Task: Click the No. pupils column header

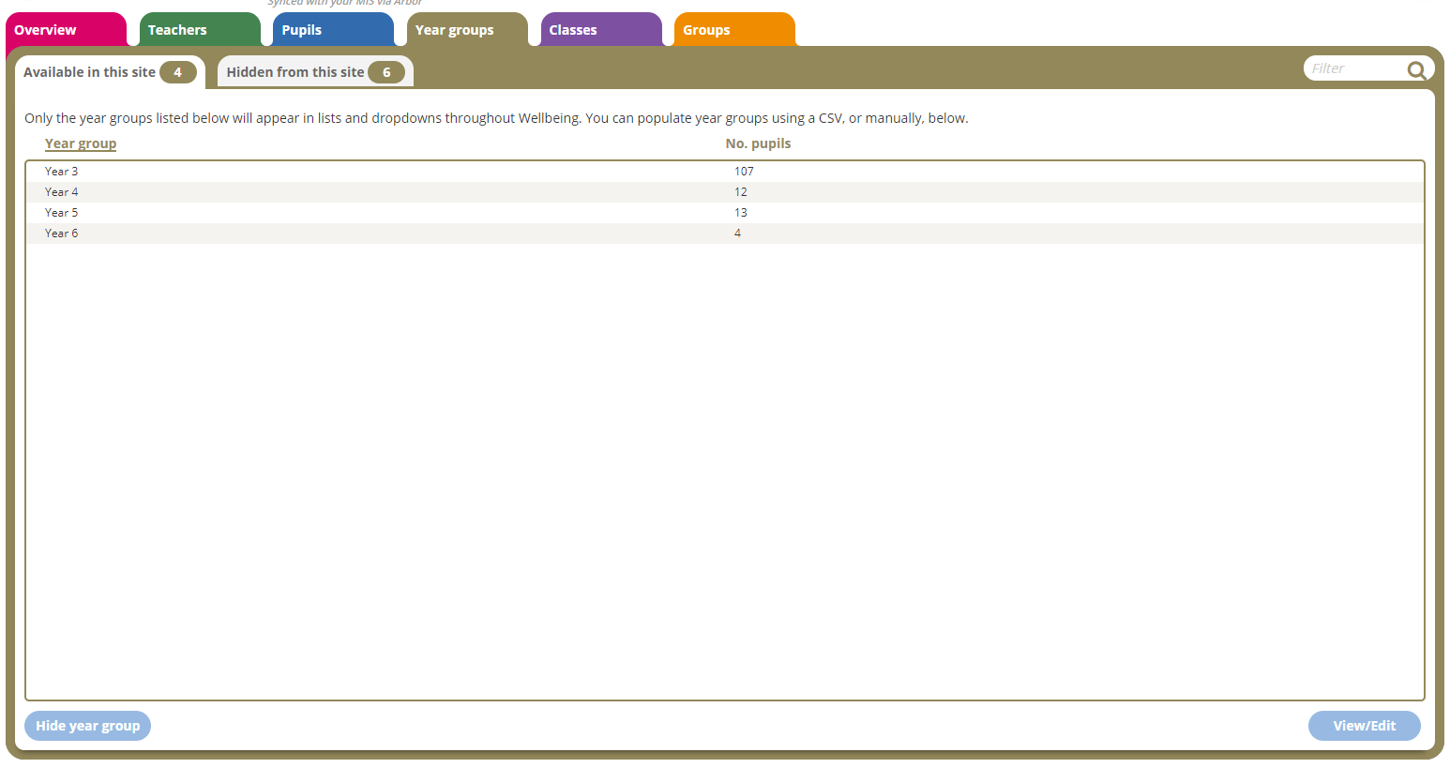Action: [x=758, y=143]
